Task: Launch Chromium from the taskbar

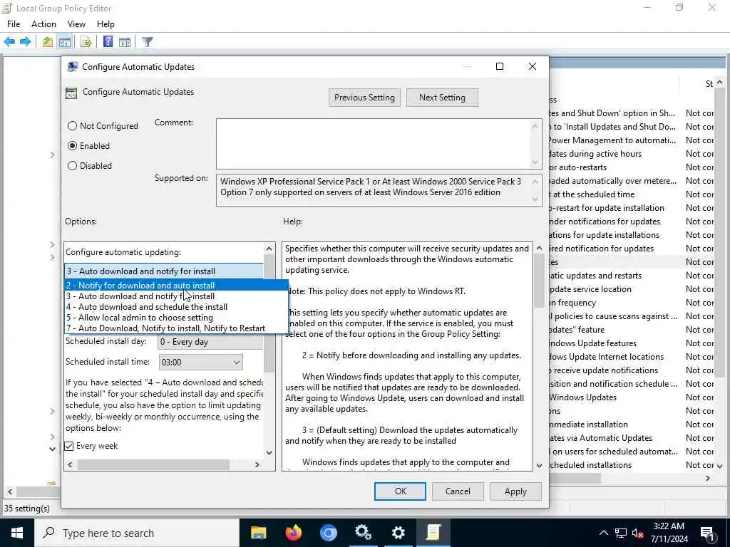Action: (328, 533)
